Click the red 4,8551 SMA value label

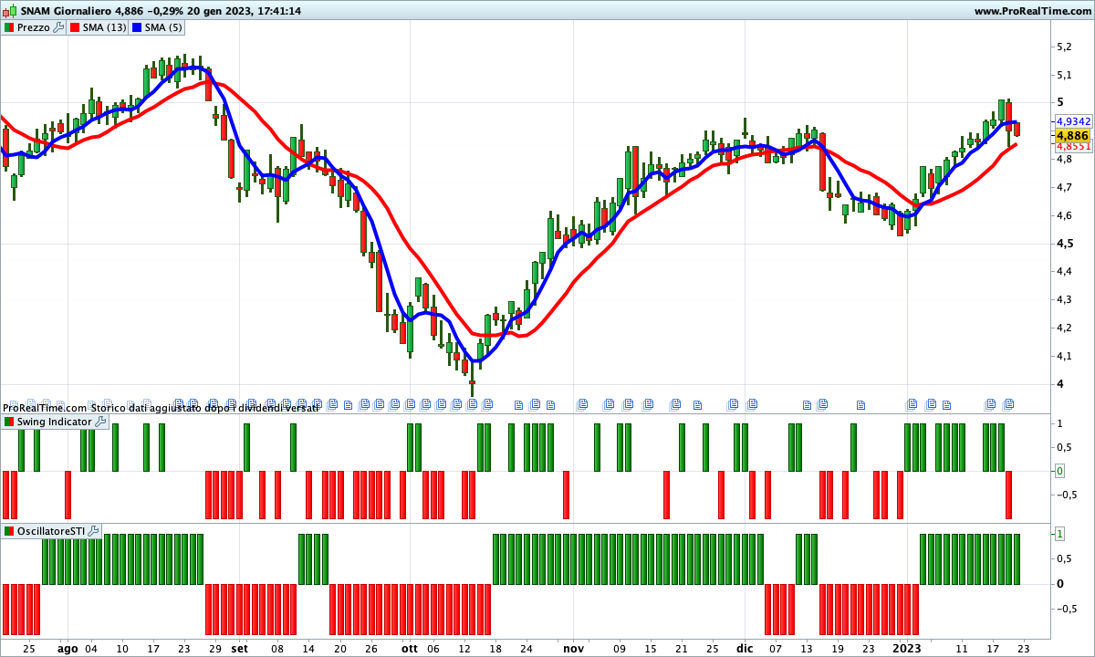pos(1073,146)
